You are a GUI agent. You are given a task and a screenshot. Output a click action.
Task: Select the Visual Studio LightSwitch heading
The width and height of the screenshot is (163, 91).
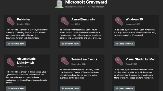26,61
